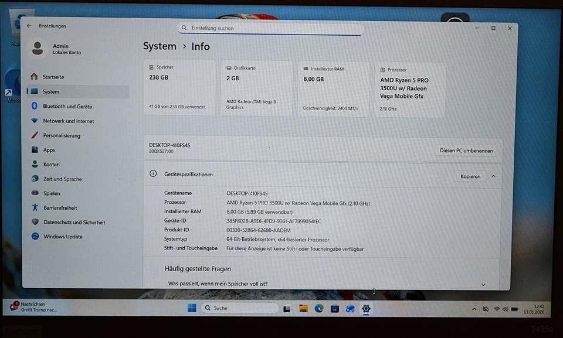Click the Settings gear on the taskbar

(x=366, y=309)
